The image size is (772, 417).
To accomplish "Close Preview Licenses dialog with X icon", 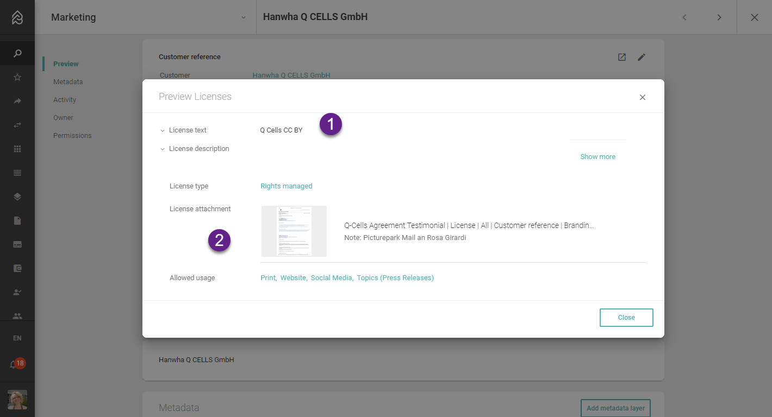I will 643,97.
